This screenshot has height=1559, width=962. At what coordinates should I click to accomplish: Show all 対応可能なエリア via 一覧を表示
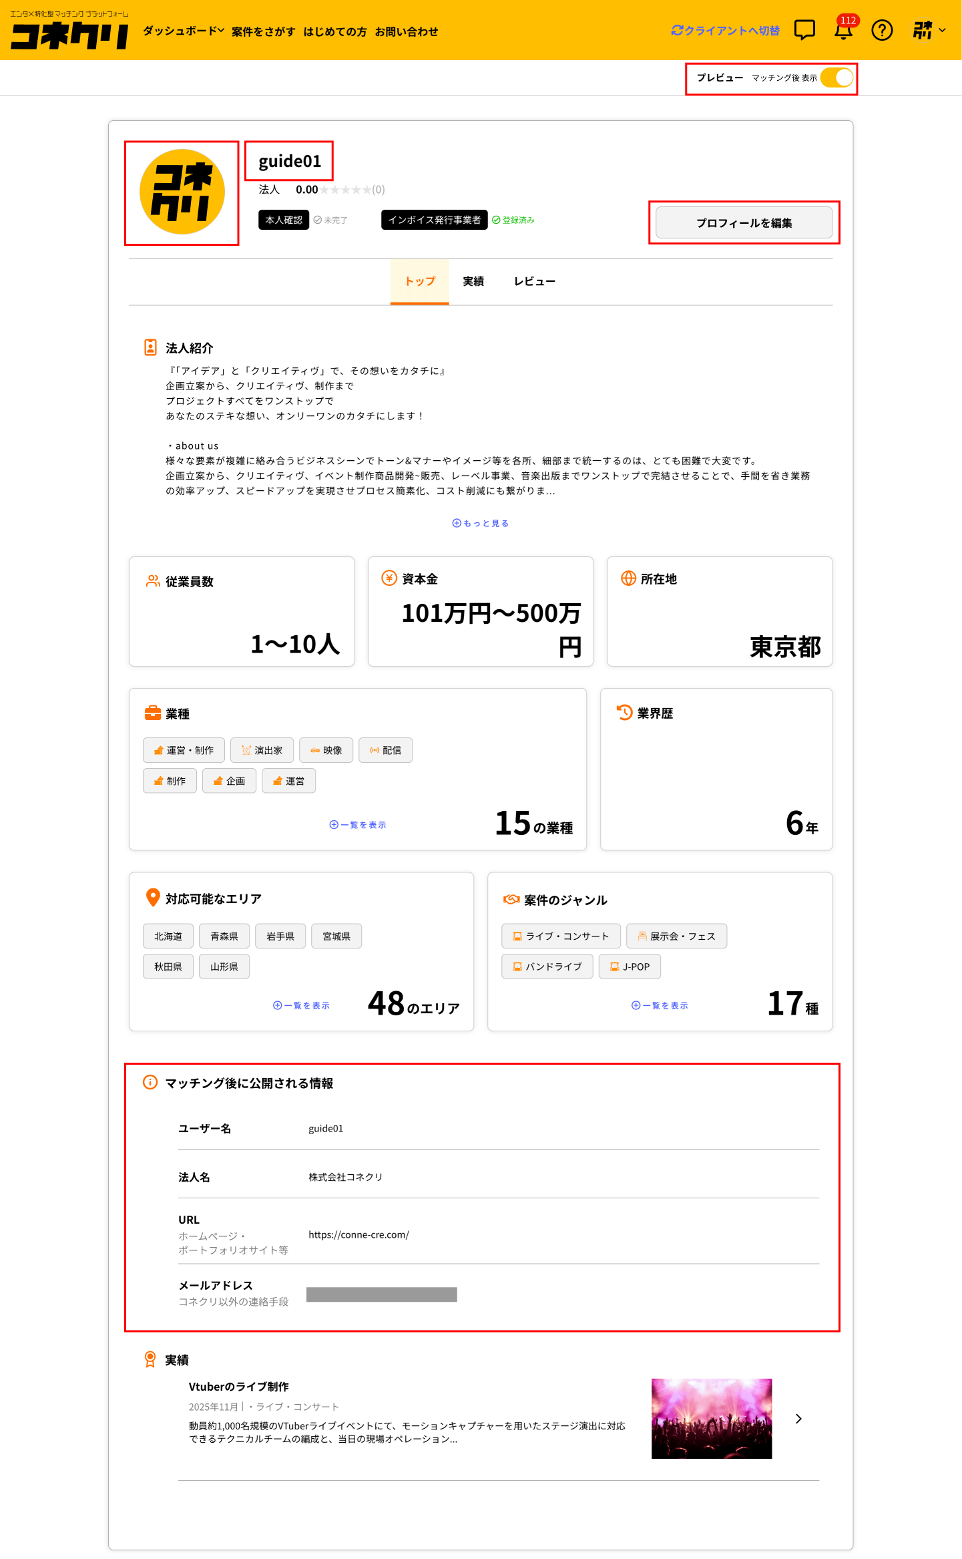click(301, 1005)
